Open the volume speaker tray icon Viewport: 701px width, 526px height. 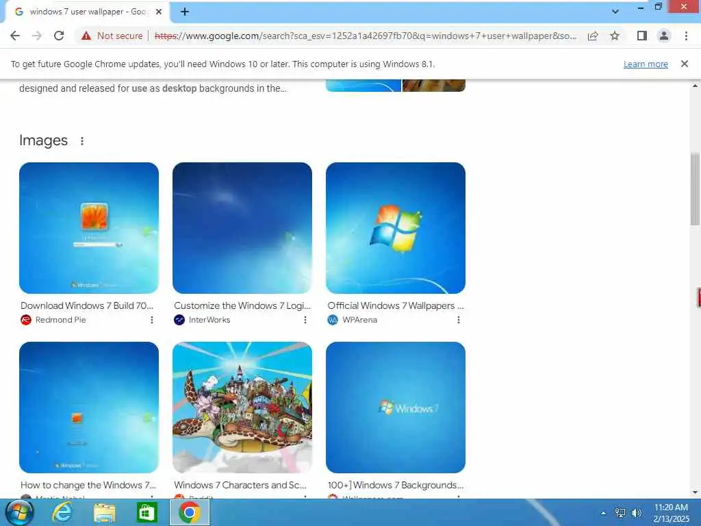(x=637, y=513)
